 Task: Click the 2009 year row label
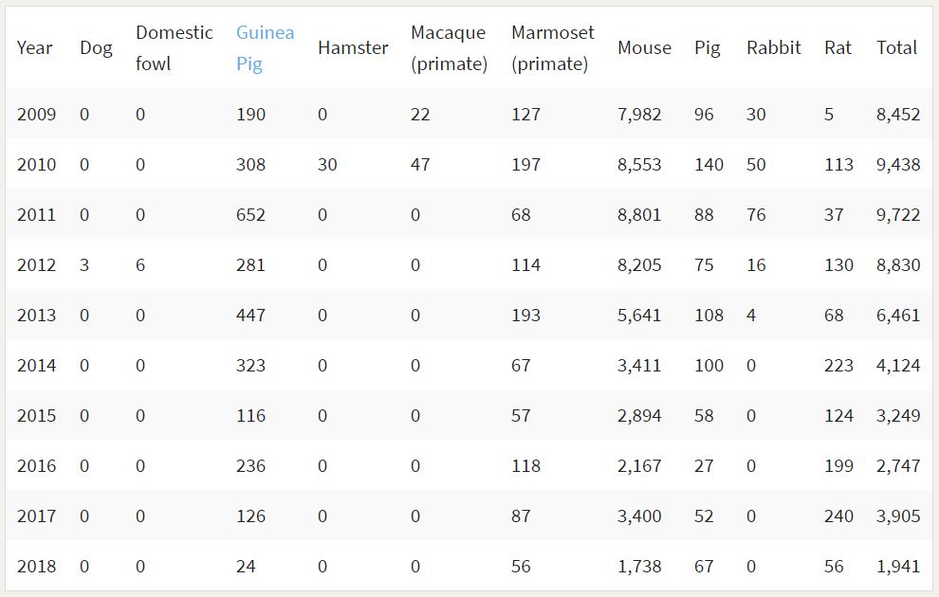[37, 115]
